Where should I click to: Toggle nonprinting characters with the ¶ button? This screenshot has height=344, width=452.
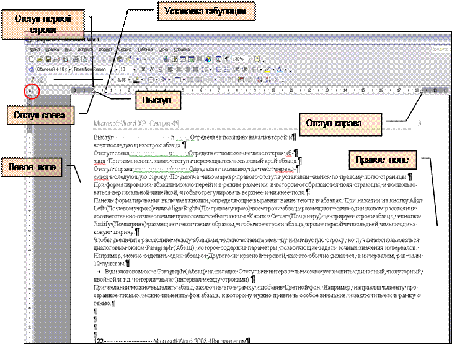point(227,59)
